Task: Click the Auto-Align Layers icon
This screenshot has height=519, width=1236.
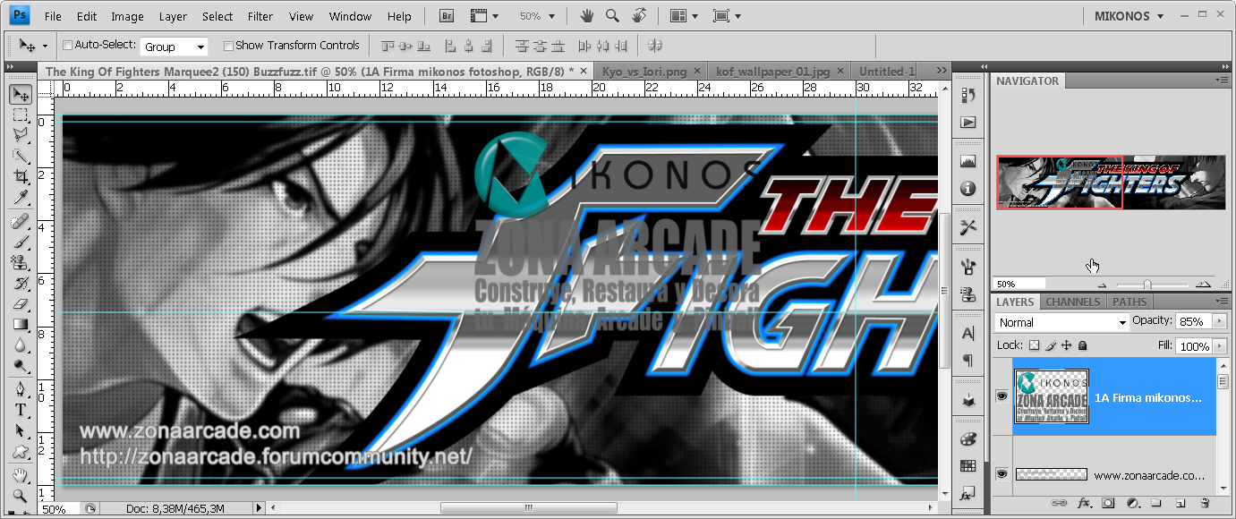Action: (654, 46)
